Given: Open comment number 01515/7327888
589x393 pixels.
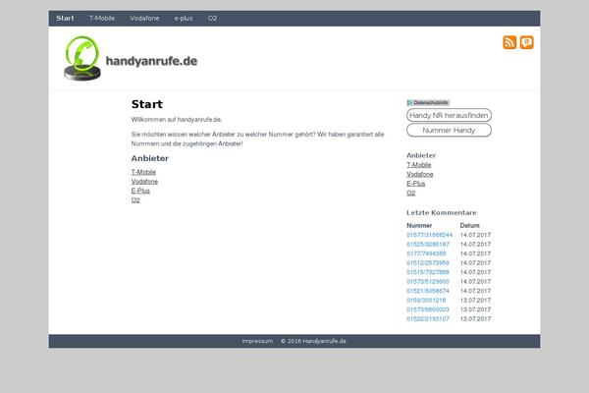Looking at the screenshot, I should click(x=428, y=272).
